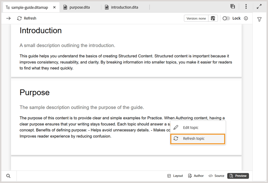Image resolution: width=268 pixels, height=183 pixels.
Task: Switch to Layout view
Action: tap(175, 176)
